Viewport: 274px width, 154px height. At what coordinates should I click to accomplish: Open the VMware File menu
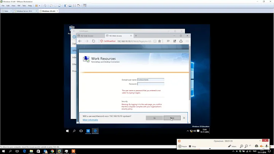(3, 6)
